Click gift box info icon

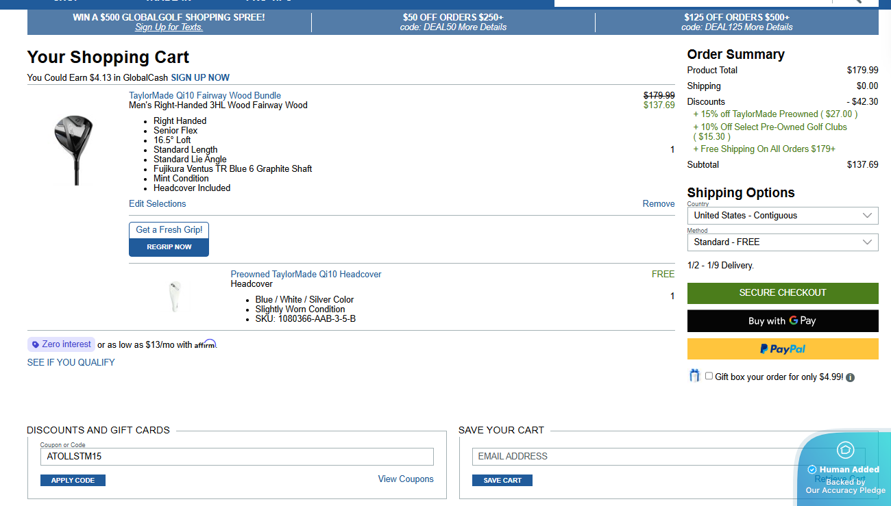tap(850, 377)
